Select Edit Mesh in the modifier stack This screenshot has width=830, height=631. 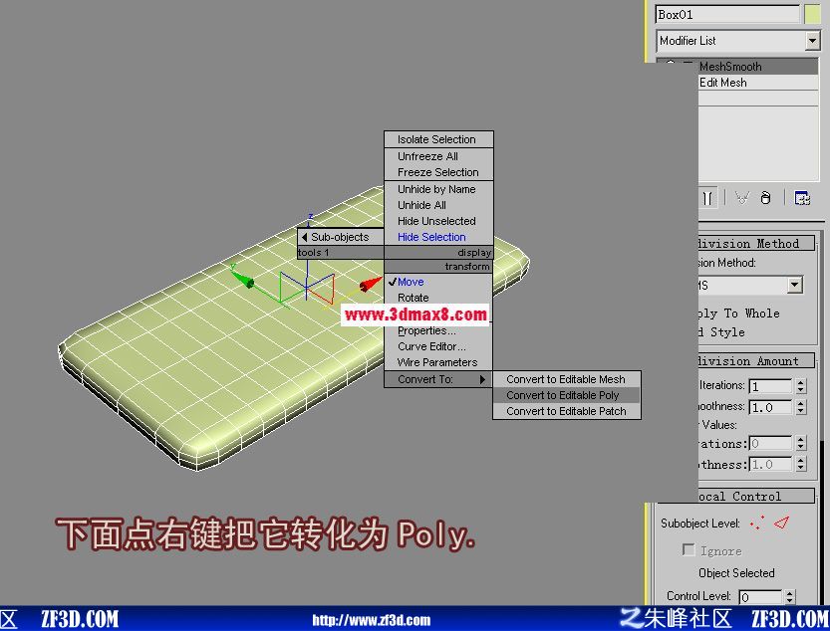coord(758,83)
